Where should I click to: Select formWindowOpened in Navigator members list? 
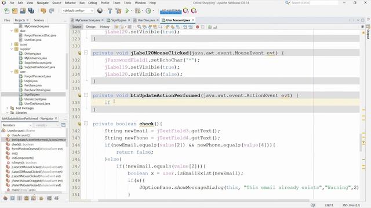coord(37,149)
